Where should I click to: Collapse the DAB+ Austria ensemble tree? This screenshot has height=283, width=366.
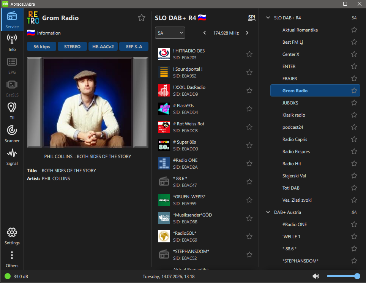pos(268,212)
